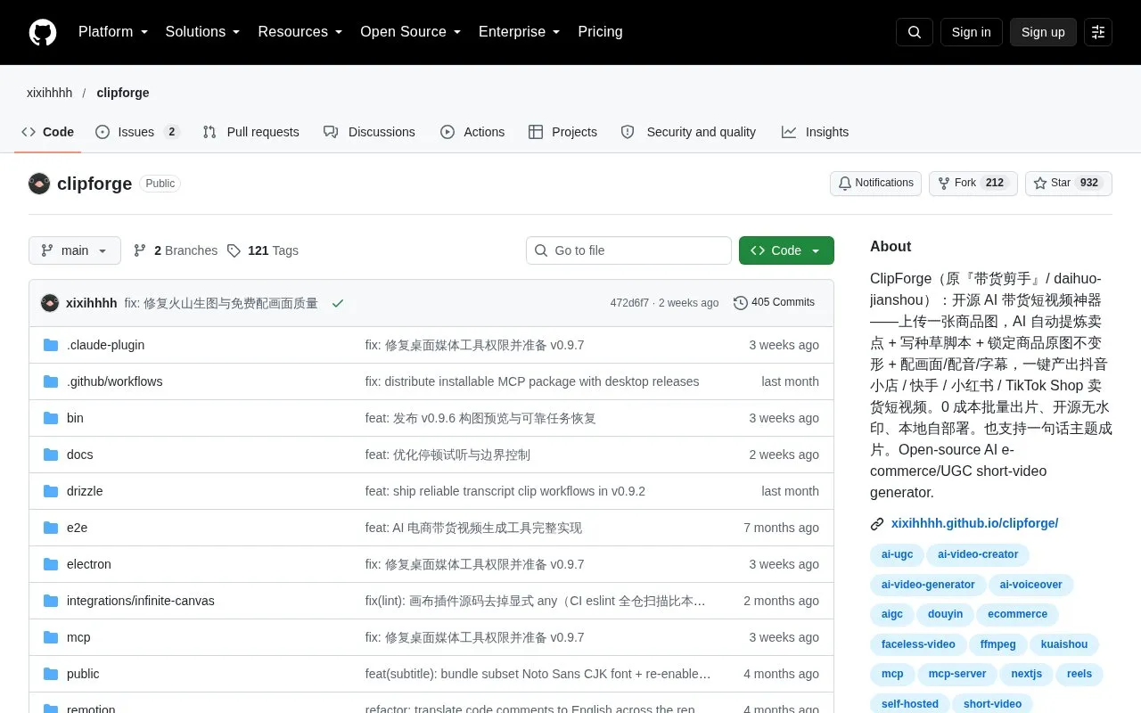Click the bin folder icon
Screen dimensions: 1141x713
(x=51, y=418)
